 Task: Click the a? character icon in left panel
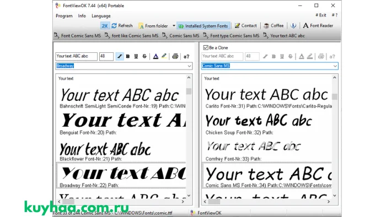click(x=186, y=57)
